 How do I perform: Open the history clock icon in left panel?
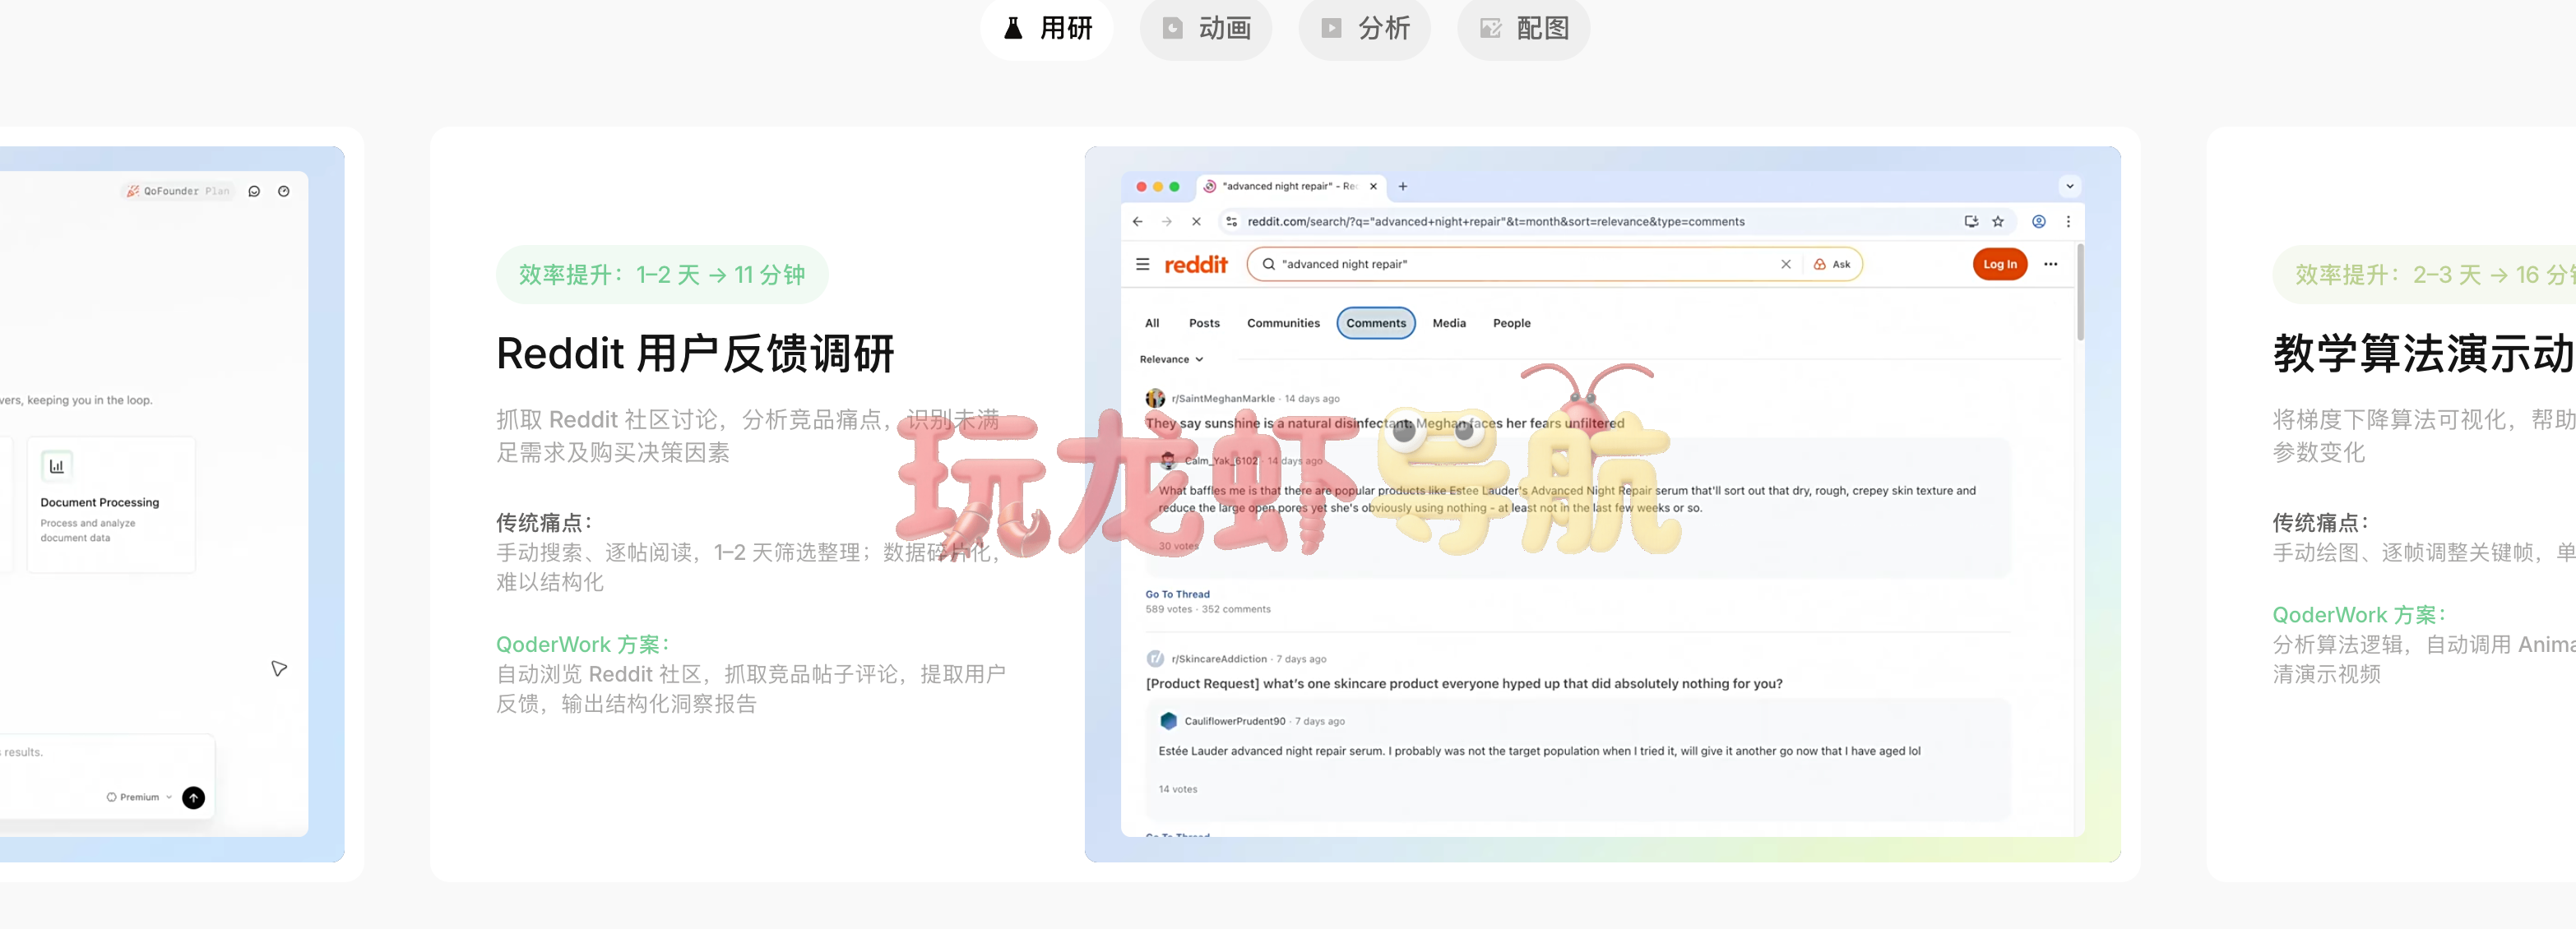click(284, 191)
